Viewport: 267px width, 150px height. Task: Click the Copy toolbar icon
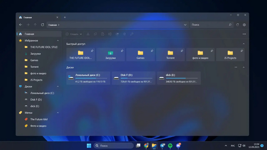pyautogui.click(x=95, y=34)
